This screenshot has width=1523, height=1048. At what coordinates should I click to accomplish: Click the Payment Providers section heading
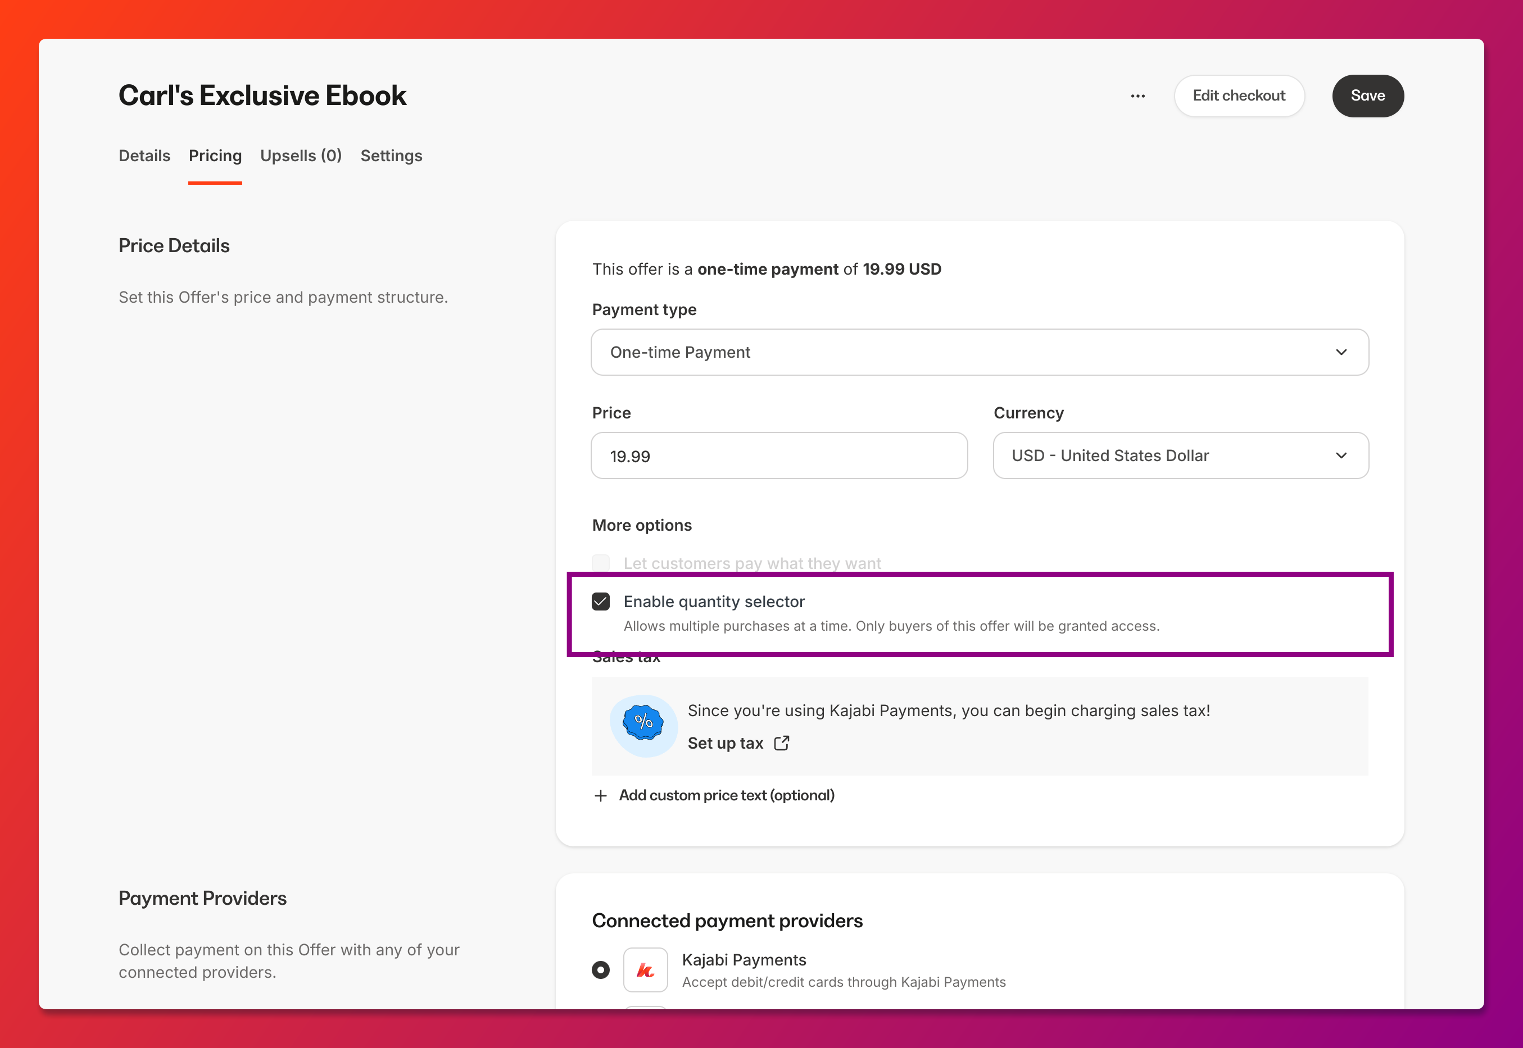point(202,898)
